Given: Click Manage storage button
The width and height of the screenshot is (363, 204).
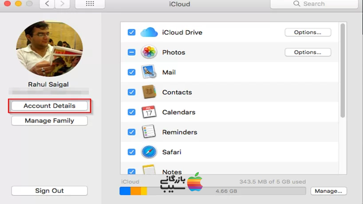Looking at the screenshot, I should pyautogui.click(x=328, y=191).
